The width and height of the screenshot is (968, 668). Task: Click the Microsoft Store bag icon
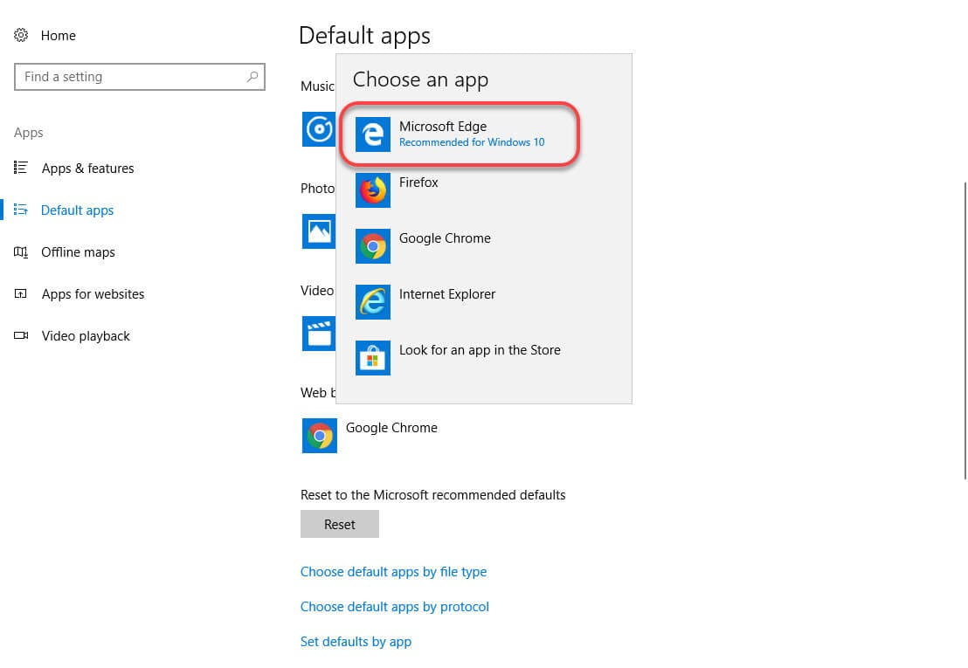(x=373, y=358)
